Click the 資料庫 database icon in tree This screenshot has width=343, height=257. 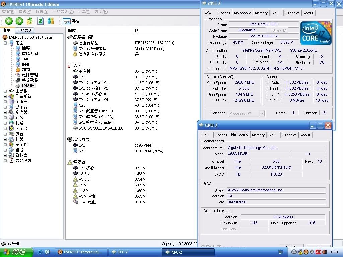click(x=11, y=155)
